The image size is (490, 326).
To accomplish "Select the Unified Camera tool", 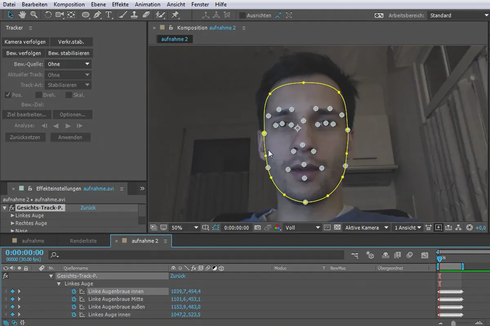I will click(x=60, y=15).
